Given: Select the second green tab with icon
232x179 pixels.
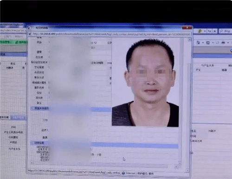Looking at the screenshot, I should (x=21, y=42).
